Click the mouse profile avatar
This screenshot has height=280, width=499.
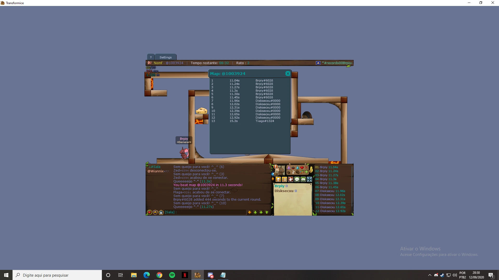[x=280, y=171]
